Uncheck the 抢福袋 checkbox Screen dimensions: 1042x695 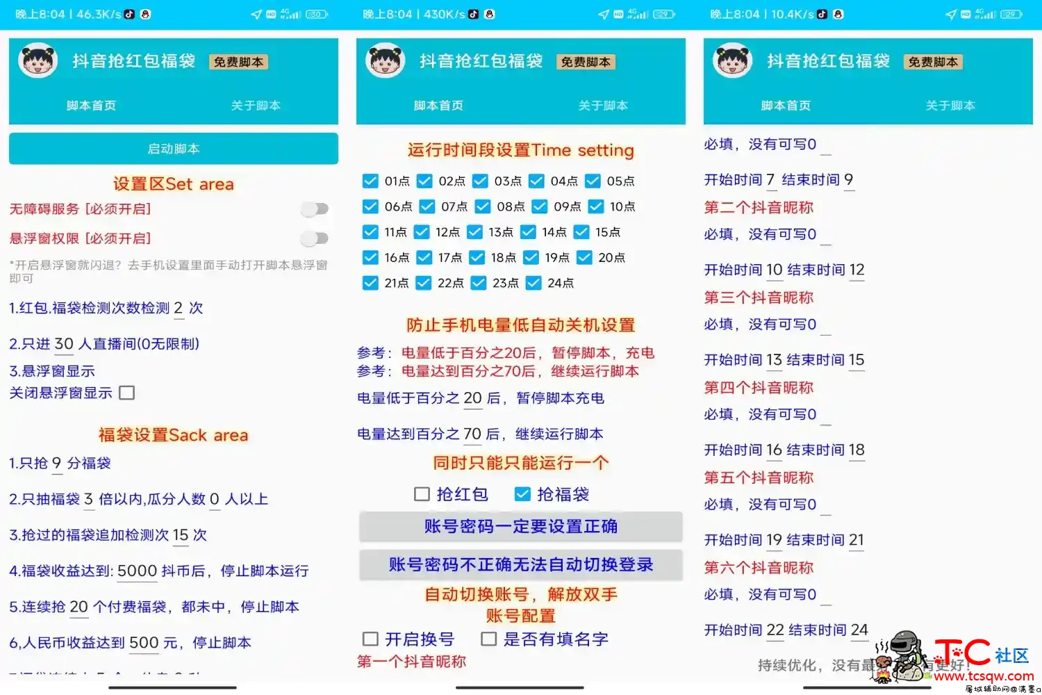click(x=522, y=494)
